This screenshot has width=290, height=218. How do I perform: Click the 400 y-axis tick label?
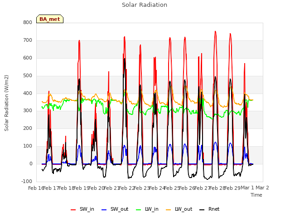click(x=28, y=93)
